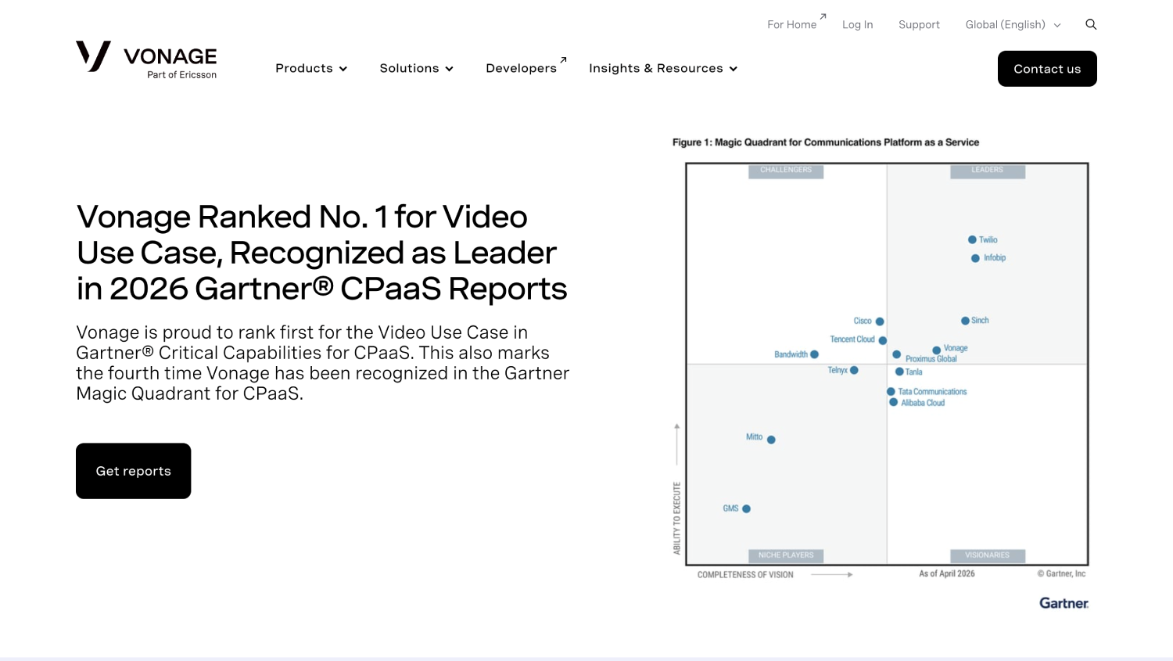Click the intro paragraph about Video Use Case
This screenshot has width=1173, height=661.
click(323, 363)
